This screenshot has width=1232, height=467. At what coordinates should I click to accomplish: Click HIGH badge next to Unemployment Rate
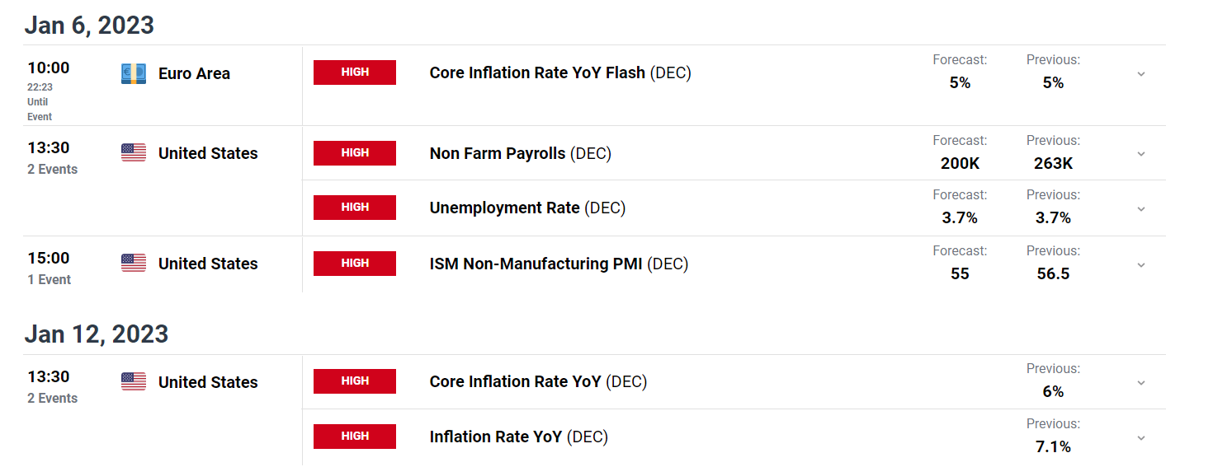coord(355,208)
